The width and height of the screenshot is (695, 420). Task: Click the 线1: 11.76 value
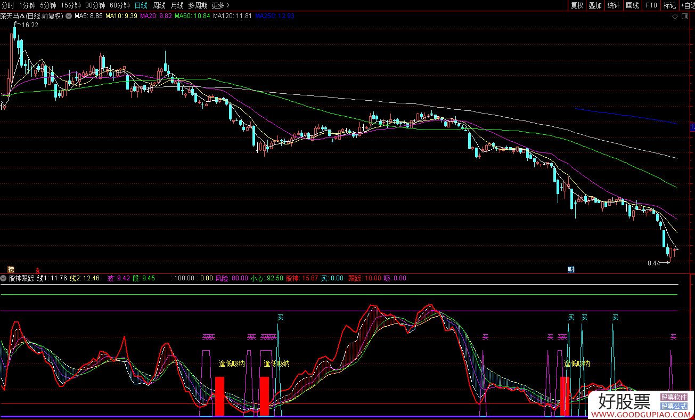click(x=52, y=278)
